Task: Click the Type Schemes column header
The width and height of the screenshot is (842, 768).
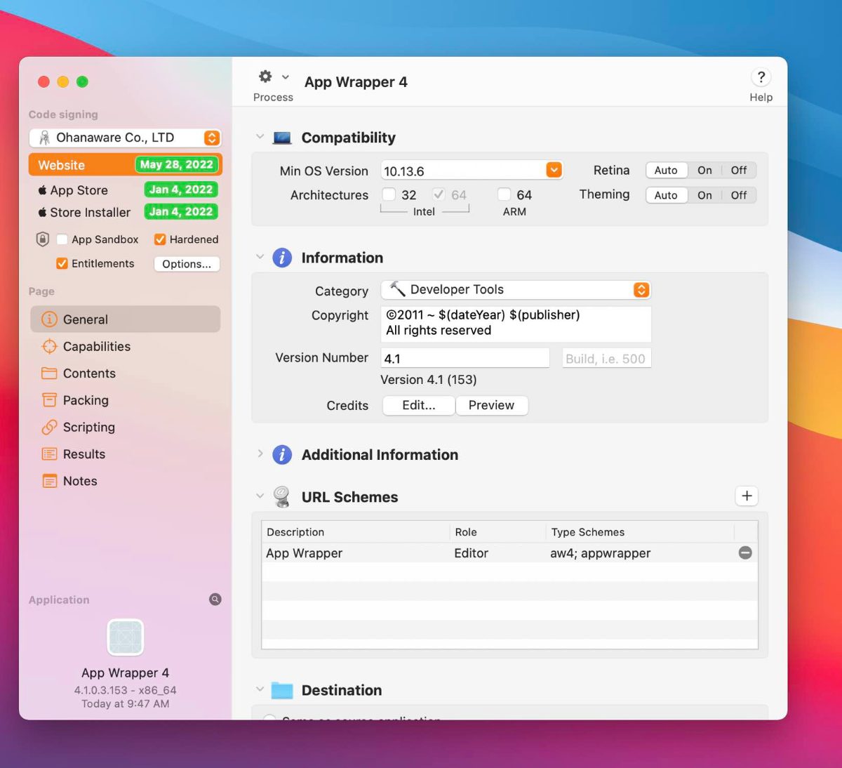Action: (641, 532)
